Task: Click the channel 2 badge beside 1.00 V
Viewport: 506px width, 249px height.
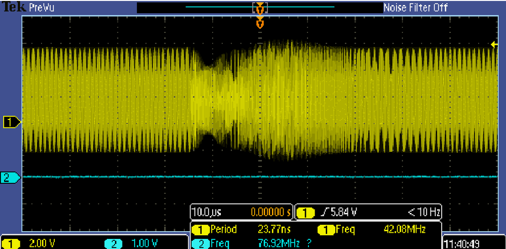Action: [x=114, y=243]
